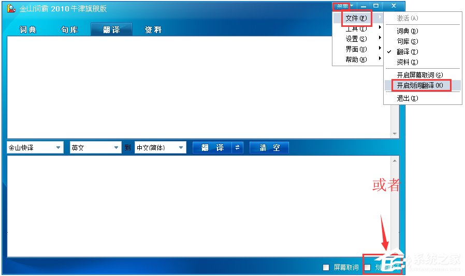Enable the 屏幕取词 checkbox
Viewport: 465px width, 276px height.
tap(326, 267)
